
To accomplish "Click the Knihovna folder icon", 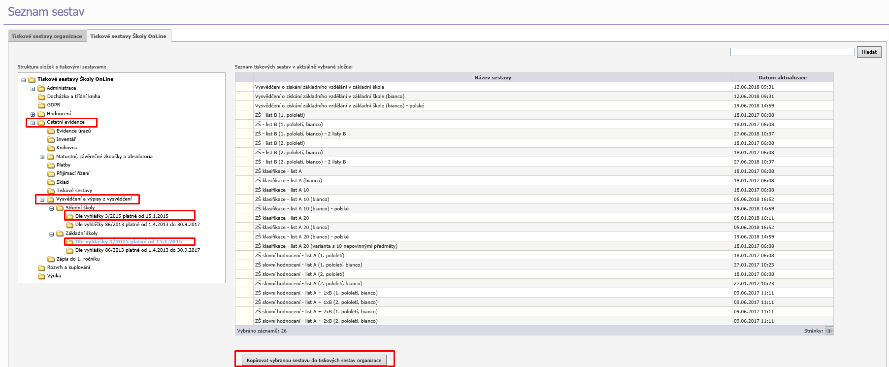I will [x=51, y=148].
